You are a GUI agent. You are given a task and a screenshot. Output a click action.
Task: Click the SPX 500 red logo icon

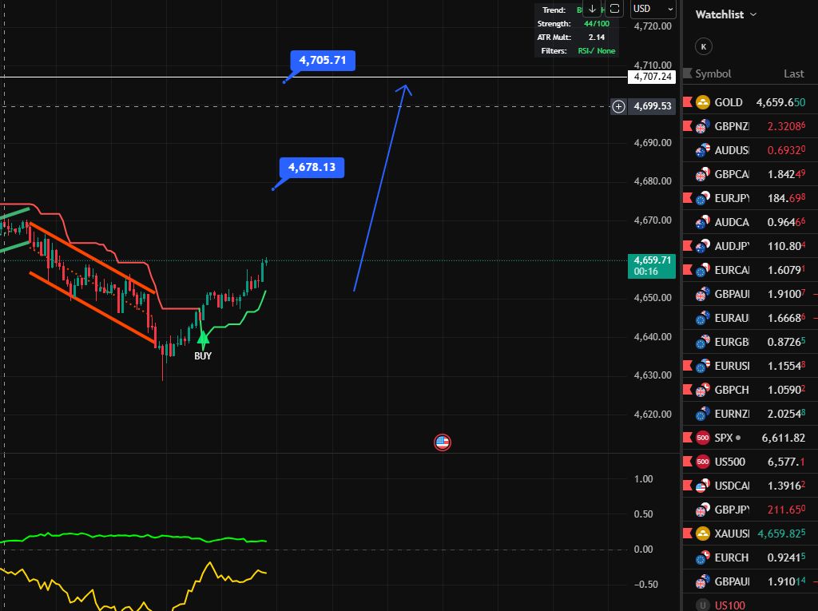(x=703, y=438)
